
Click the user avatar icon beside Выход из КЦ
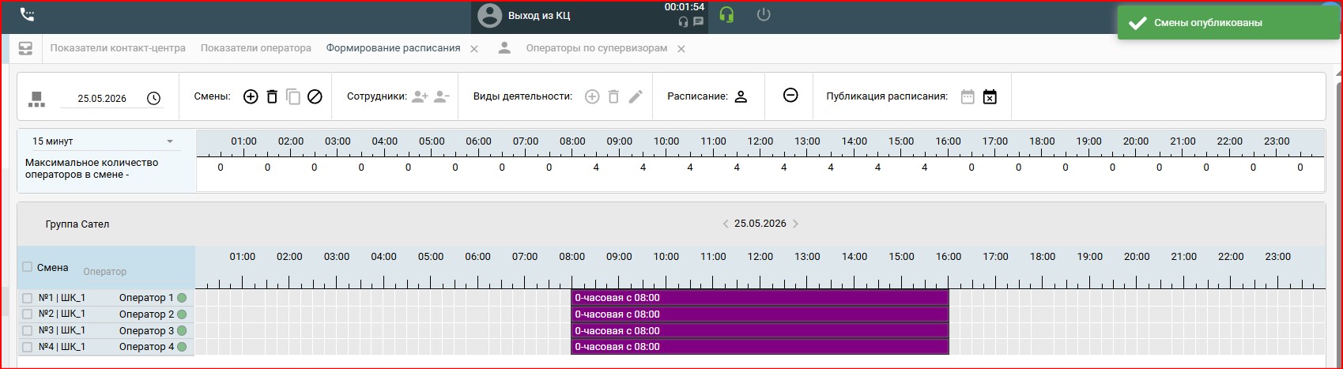coord(490,16)
